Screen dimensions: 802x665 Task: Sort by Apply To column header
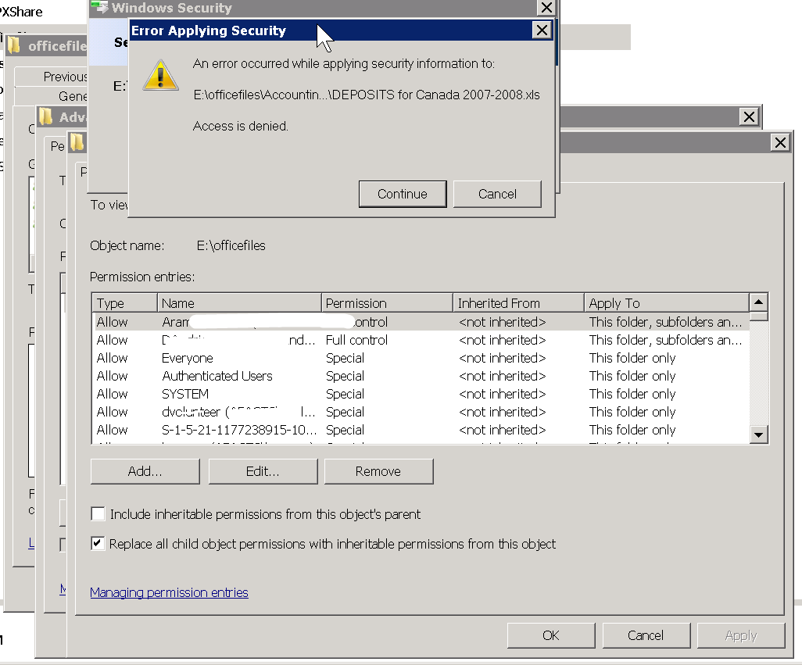pos(667,303)
